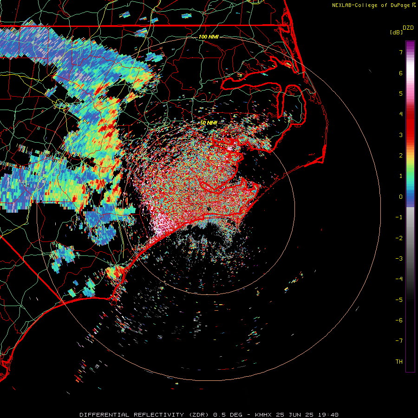The height and width of the screenshot is (418, 418).
Task: Click the -1 value on the scale
Action: pos(399,217)
